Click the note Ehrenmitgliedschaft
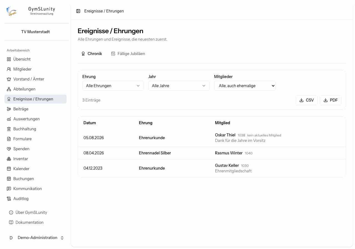The image size is (355, 249). click(233, 171)
